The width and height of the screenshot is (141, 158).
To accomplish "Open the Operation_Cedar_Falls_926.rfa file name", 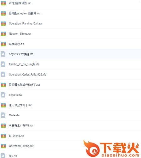I will click(x=28, y=75).
